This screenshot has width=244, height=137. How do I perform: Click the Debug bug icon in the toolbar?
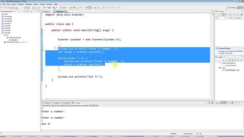[45, 8]
